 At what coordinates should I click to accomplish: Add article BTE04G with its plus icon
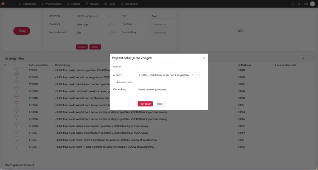point(16,99)
